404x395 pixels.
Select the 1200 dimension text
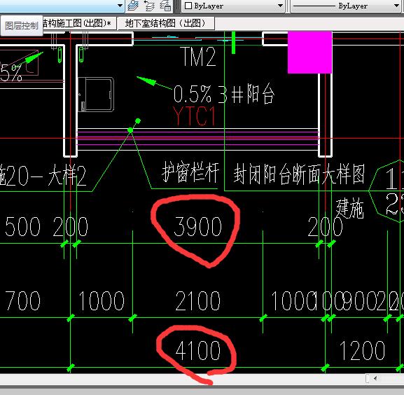point(362,350)
